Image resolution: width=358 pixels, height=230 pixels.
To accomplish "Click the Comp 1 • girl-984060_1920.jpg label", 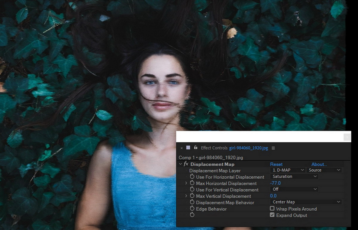I will 211,157.
